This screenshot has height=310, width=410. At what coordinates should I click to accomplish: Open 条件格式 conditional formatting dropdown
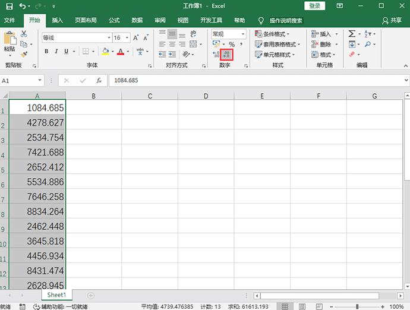[272, 34]
